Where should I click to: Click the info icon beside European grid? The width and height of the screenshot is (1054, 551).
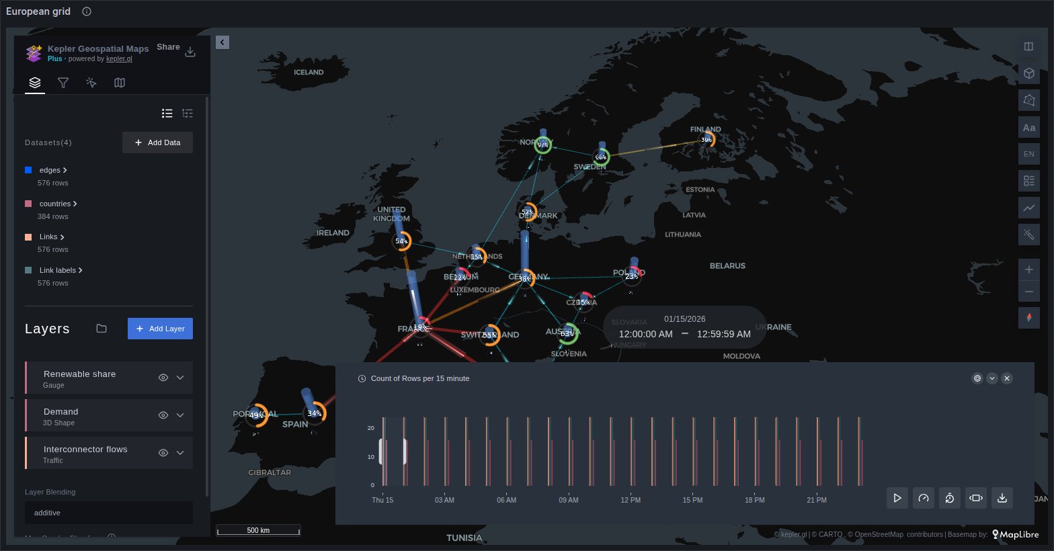pos(87,11)
